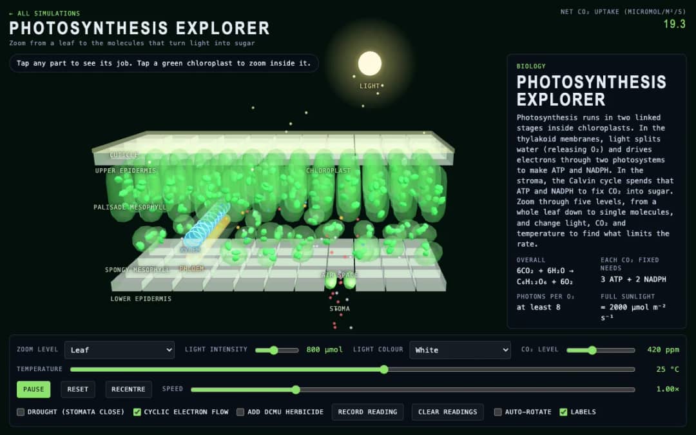The width and height of the screenshot is (696, 435).
Task: Pause the simulation
Action: [34, 389]
